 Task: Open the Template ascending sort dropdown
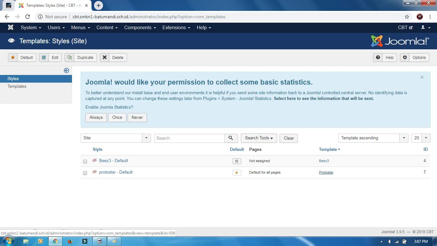[373, 138]
